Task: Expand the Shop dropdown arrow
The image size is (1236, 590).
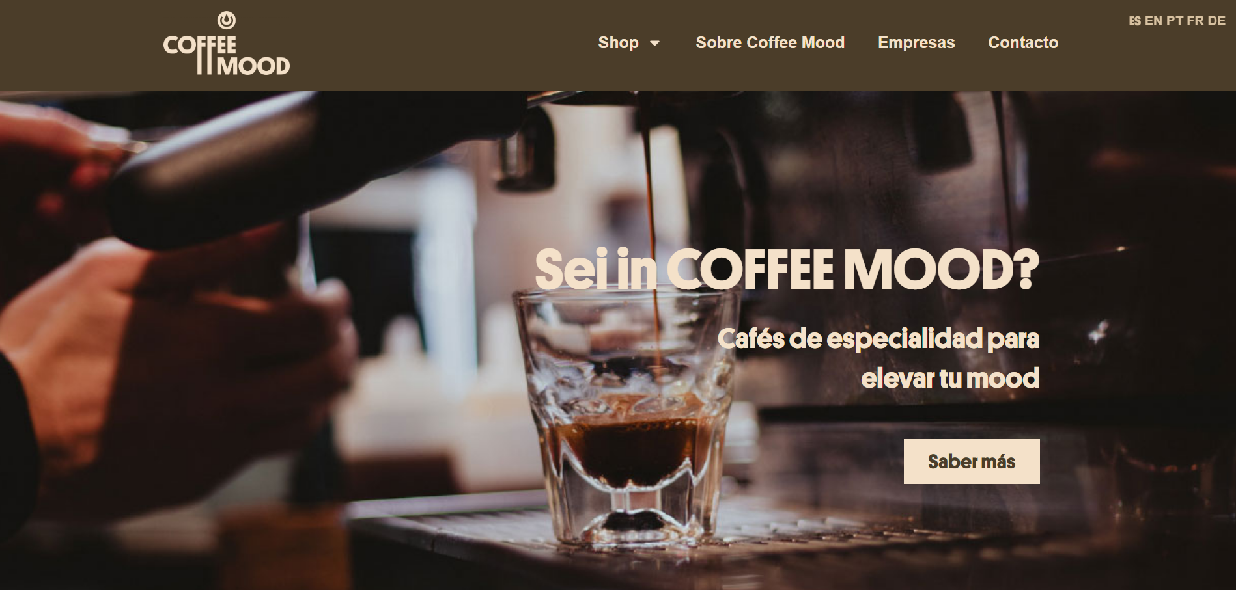Action: point(654,44)
